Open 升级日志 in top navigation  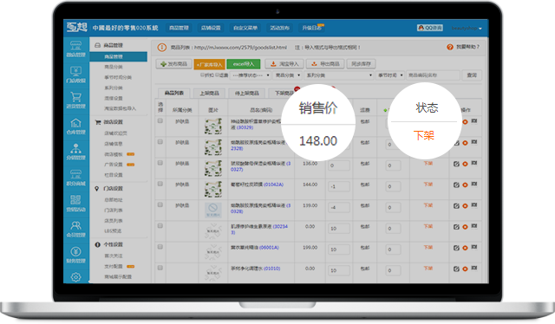click(311, 28)
